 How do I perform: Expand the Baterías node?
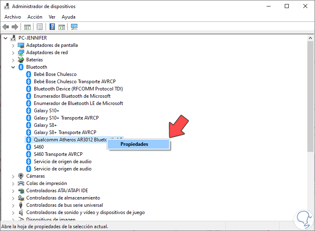pos(13,60)
